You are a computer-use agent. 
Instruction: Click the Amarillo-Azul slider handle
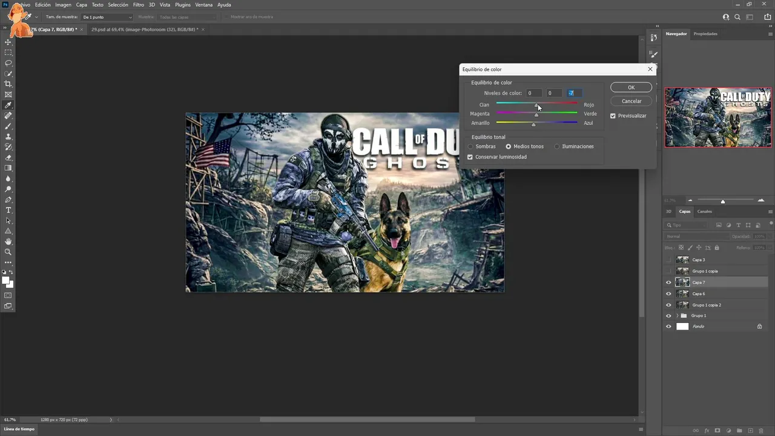click(x=533, y=124)
